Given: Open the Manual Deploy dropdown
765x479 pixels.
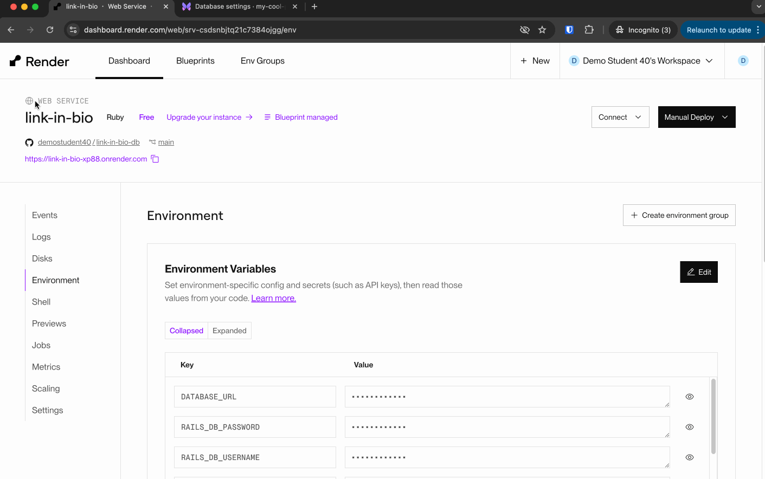Looking at the screenshot, I should click(x=697, y=117).
